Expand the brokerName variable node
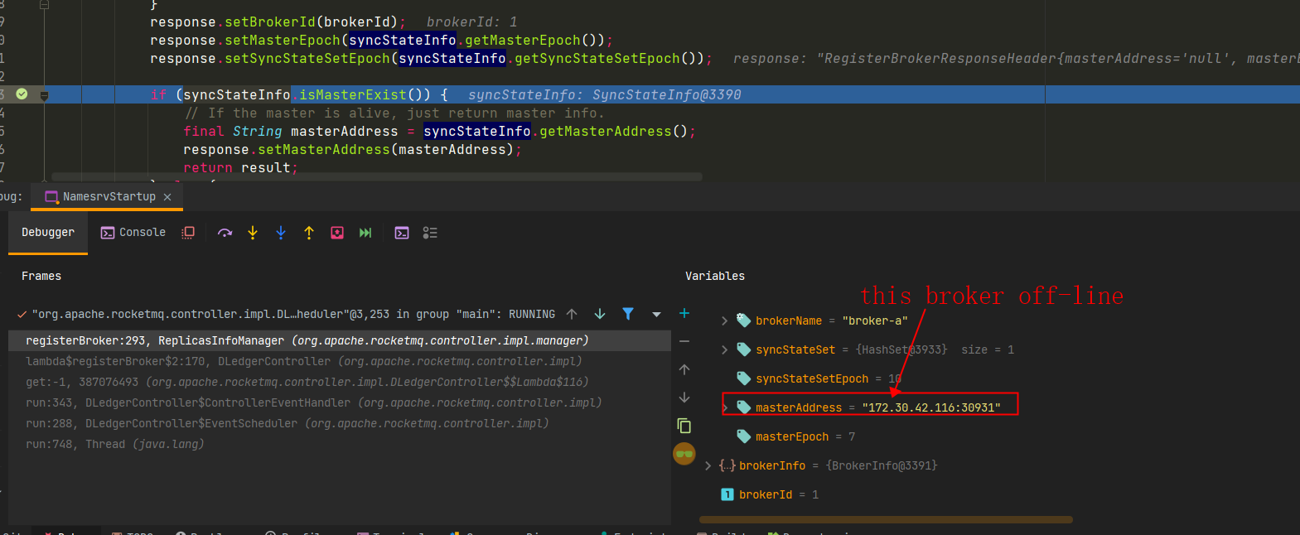The image size is (1300, 535). tap(725, 321)
